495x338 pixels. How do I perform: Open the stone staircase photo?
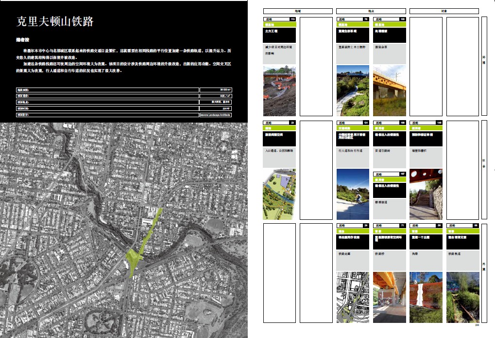click(x=426, y=194)
